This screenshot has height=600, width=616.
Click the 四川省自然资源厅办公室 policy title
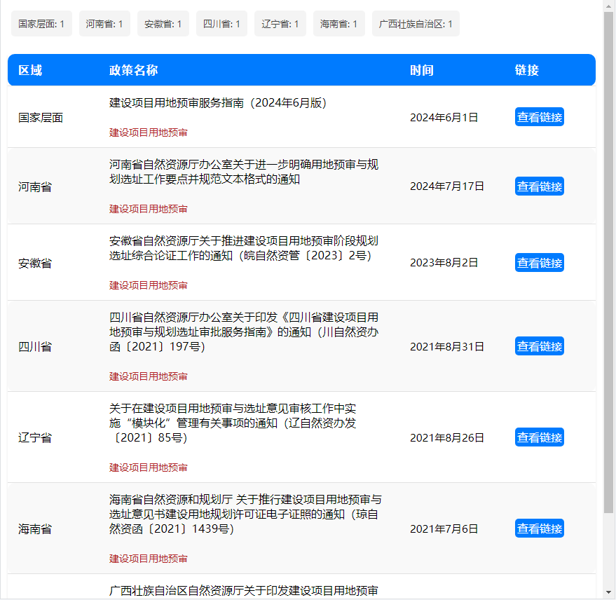(244, 332)
